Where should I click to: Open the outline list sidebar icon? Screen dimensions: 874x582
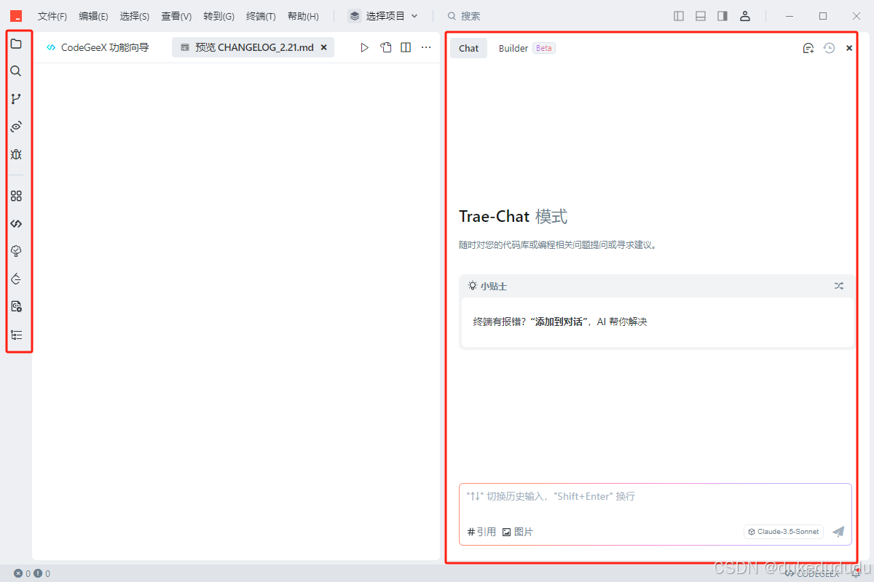click(x=16, y=335)
